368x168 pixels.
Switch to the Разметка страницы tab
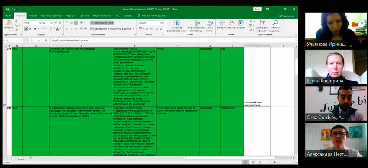52,16
